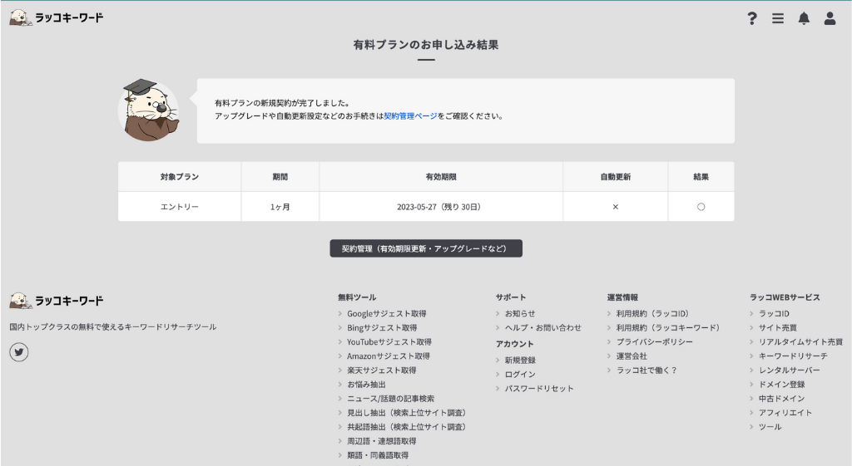Open パスワードリセット link

click(539, 389)
